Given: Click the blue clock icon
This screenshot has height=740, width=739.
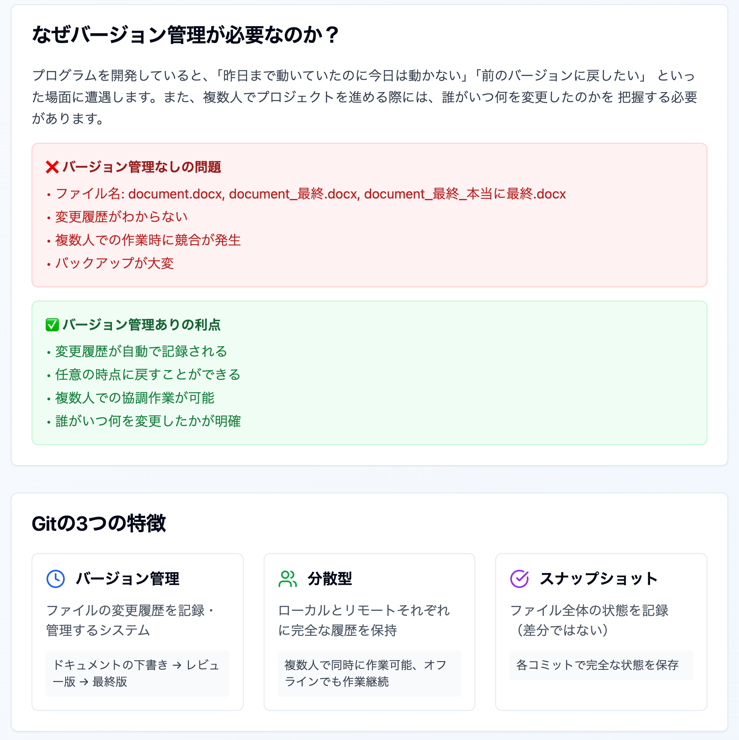Looking at the screenshot, I should click(x=56, y=578).
